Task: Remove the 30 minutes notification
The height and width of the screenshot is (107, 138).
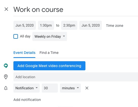Action: (87, 88)
